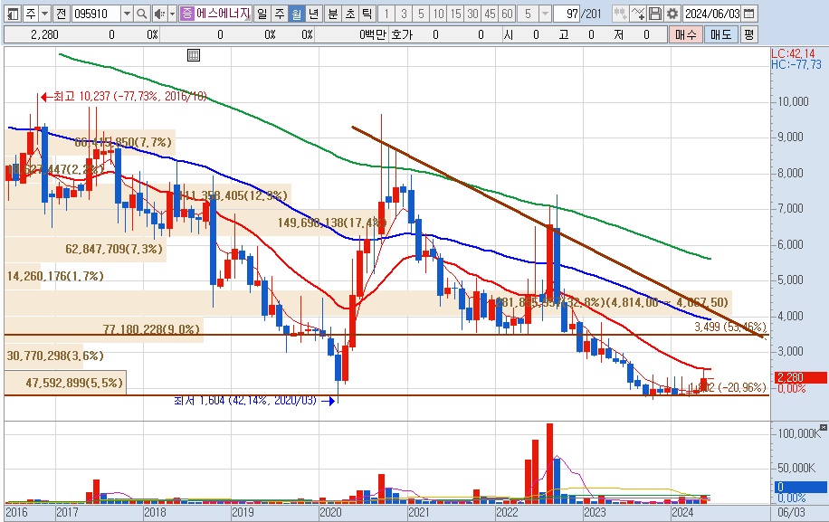Click the magnifier stock search icon

click(x=142, y=14)
